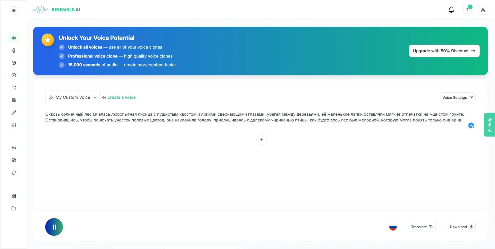
Task: Click the circled plus sidebar icon
Action: (x=14, y=75)
